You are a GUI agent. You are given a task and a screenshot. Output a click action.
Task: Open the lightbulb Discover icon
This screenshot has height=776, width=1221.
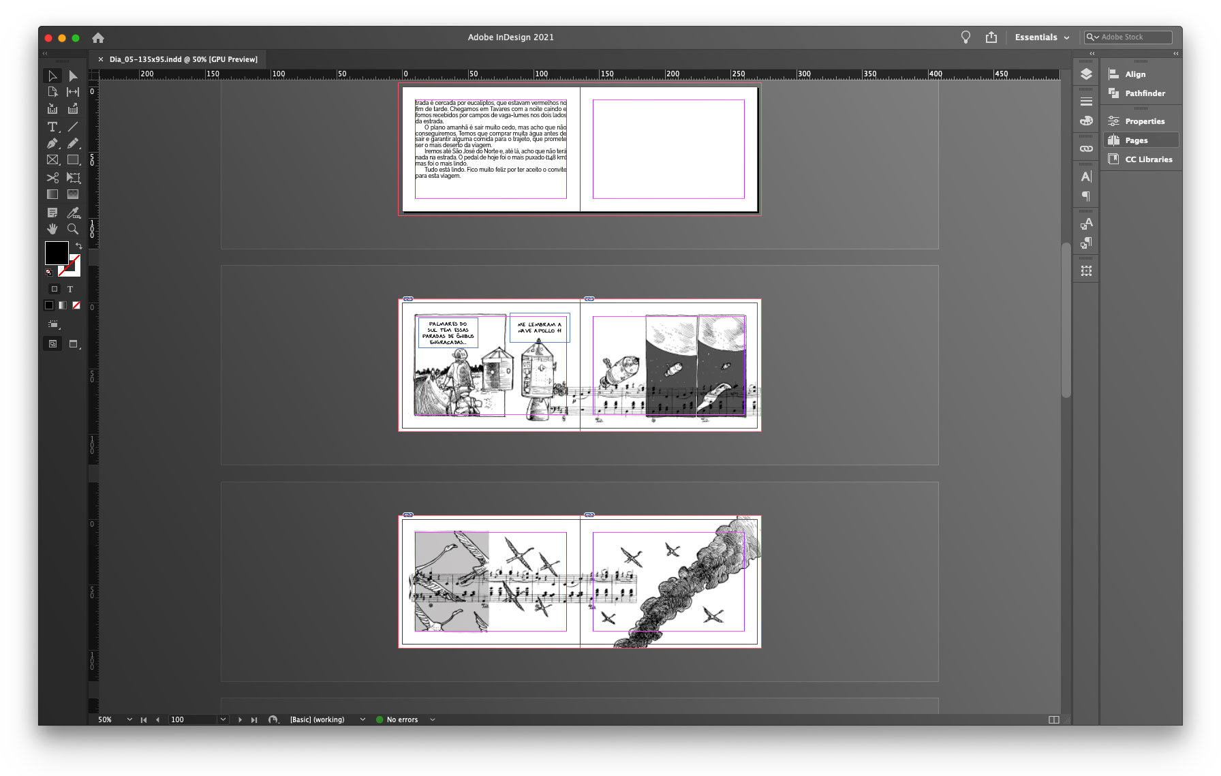965,37
